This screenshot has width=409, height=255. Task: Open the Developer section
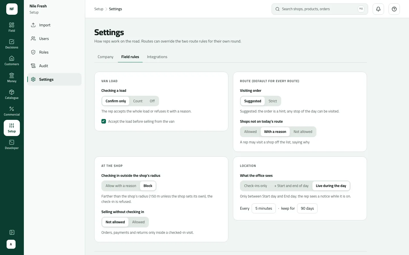tap(12, 144)
